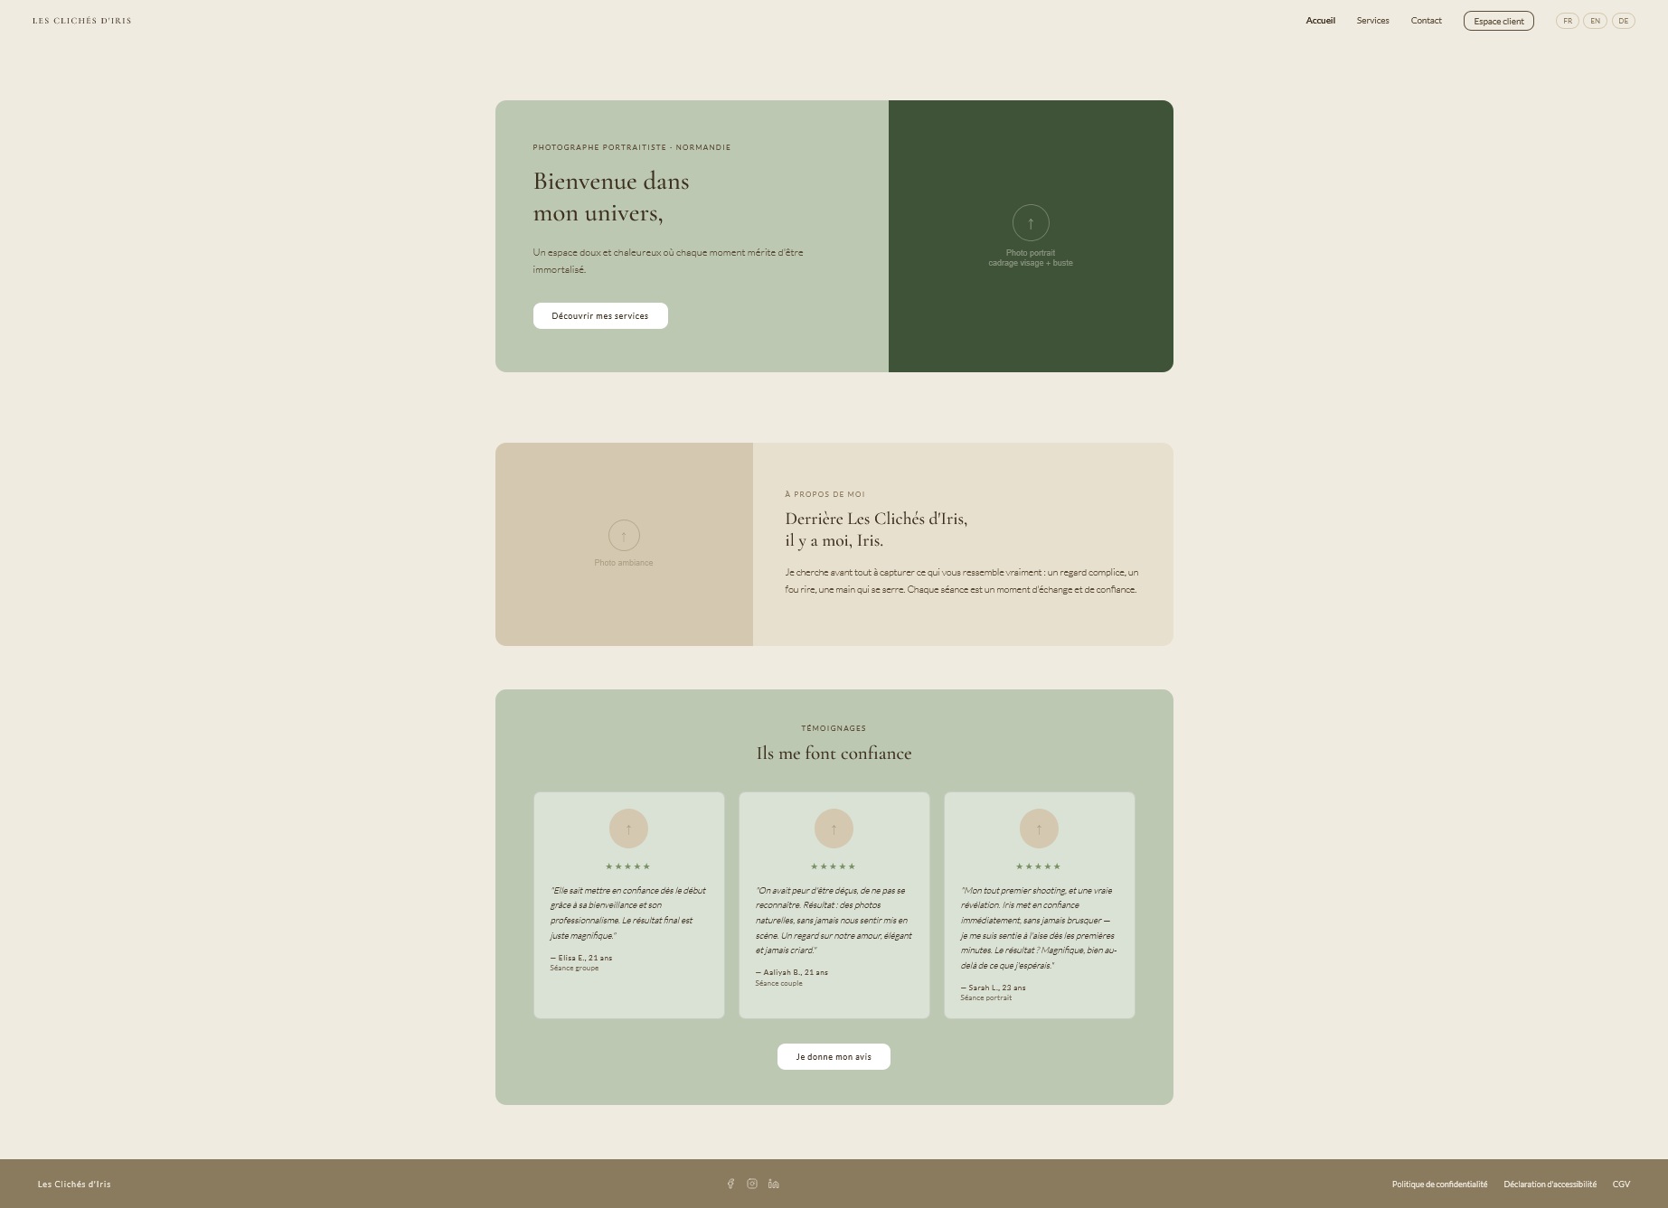1668x1208 pixels.
Task: Click the 'Photo ambiance' caption
Action: click(624, 563)
